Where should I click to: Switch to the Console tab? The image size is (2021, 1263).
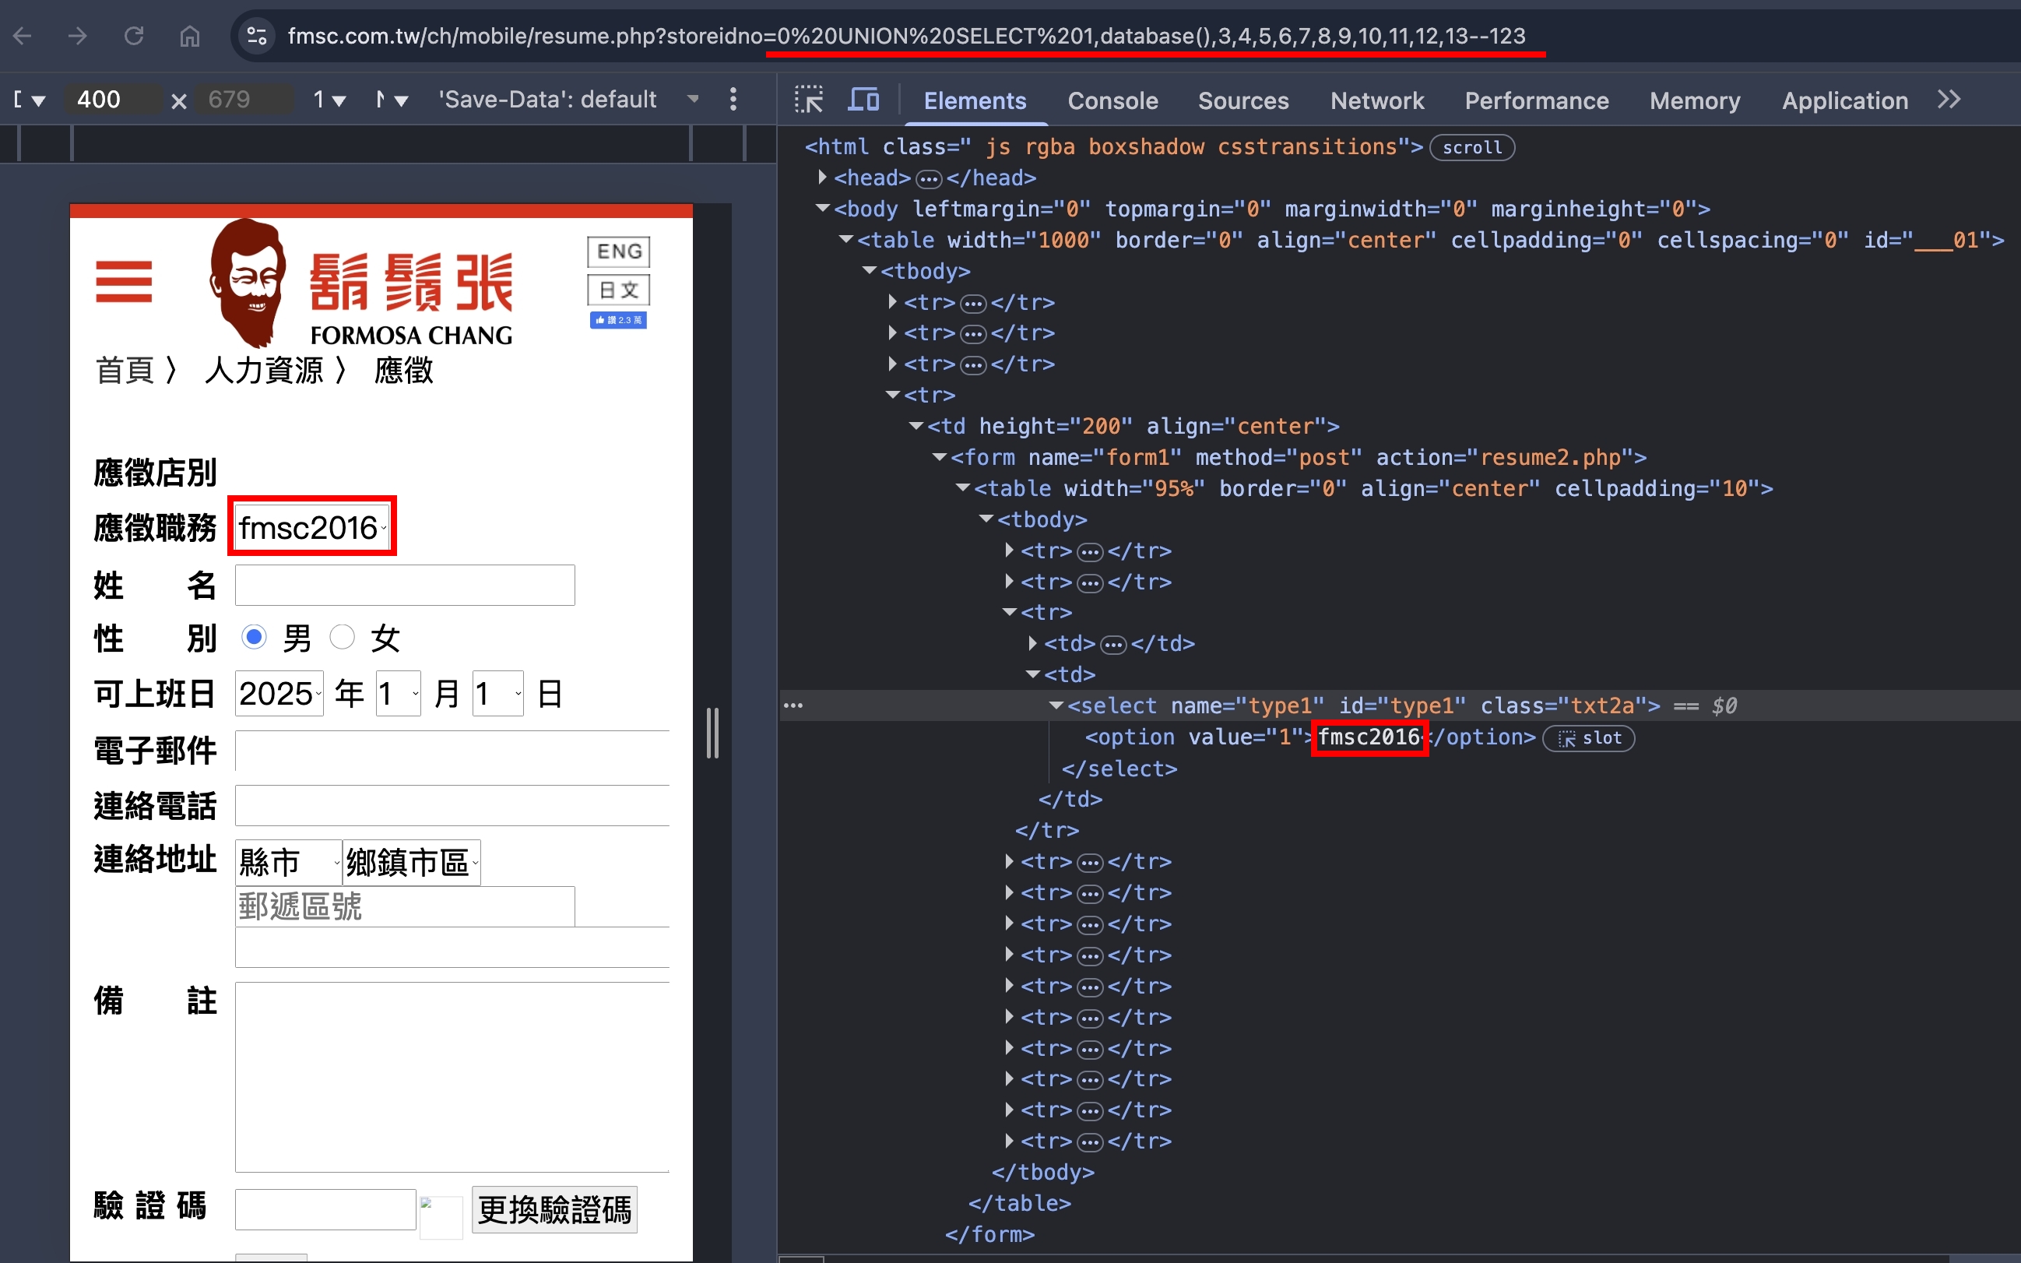pos(1112,100)
